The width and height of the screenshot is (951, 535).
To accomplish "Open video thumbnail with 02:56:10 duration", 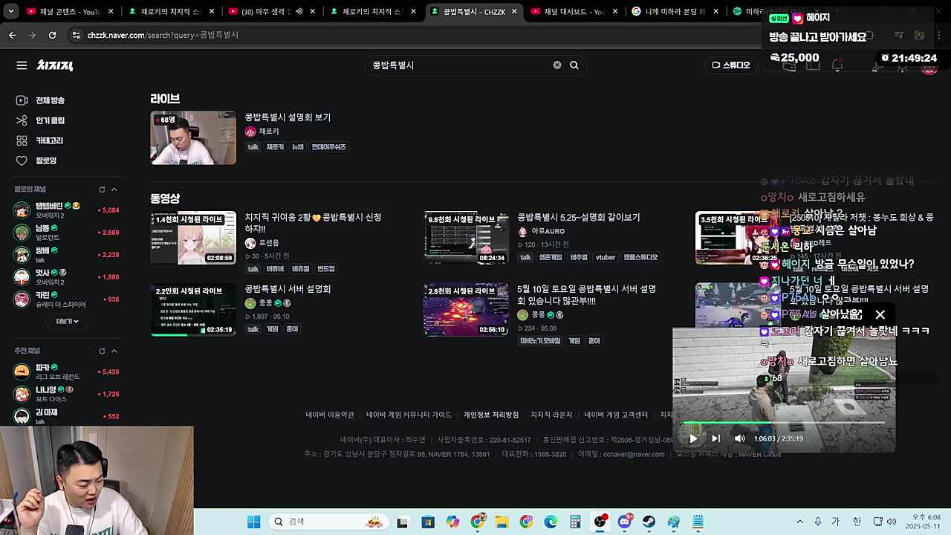I will coord(467,309).
